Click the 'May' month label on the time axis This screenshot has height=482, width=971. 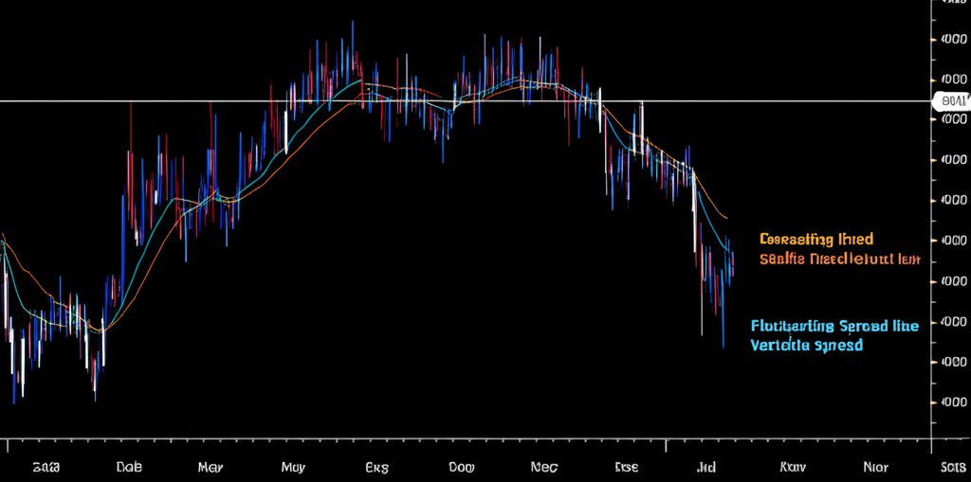pos(294,467)
